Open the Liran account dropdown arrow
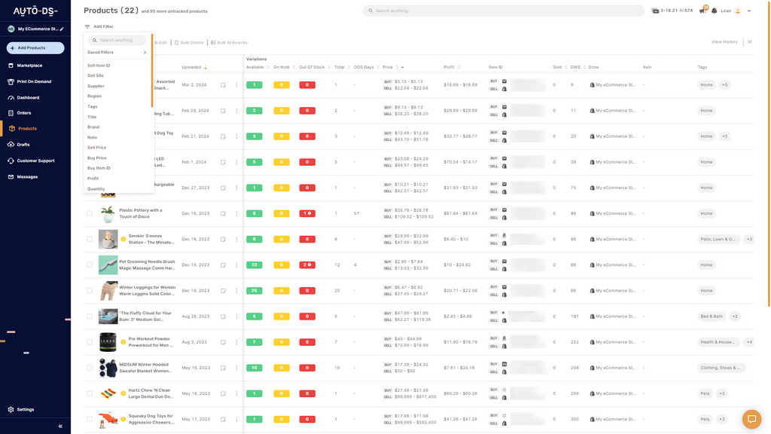Viewport: 771px width, 434px height. [x=751, y=11]
